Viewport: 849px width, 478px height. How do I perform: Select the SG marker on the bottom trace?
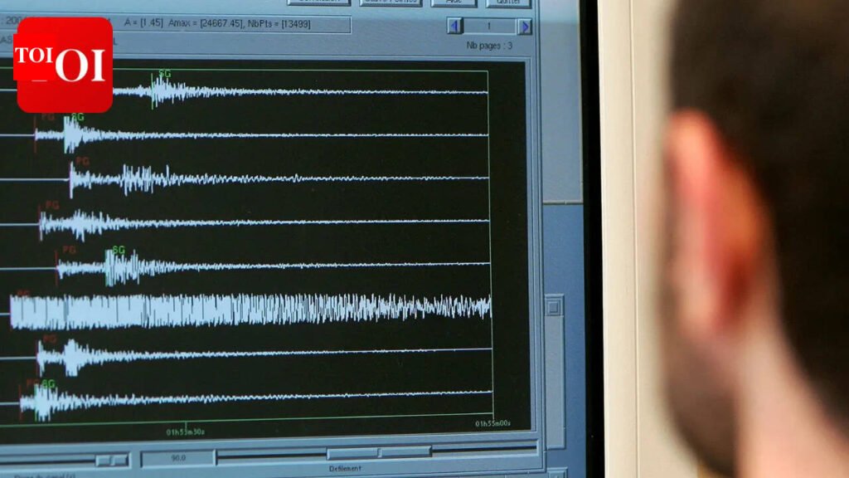tap(48, 383)
